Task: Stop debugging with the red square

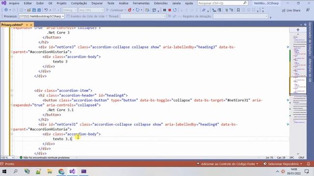Action: click(170, 10)
